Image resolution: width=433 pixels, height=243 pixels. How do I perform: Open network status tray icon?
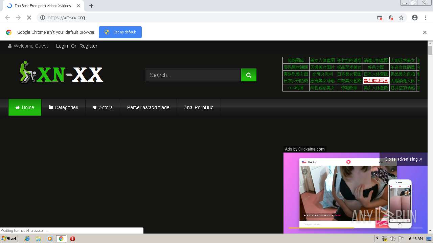(385, 239)
